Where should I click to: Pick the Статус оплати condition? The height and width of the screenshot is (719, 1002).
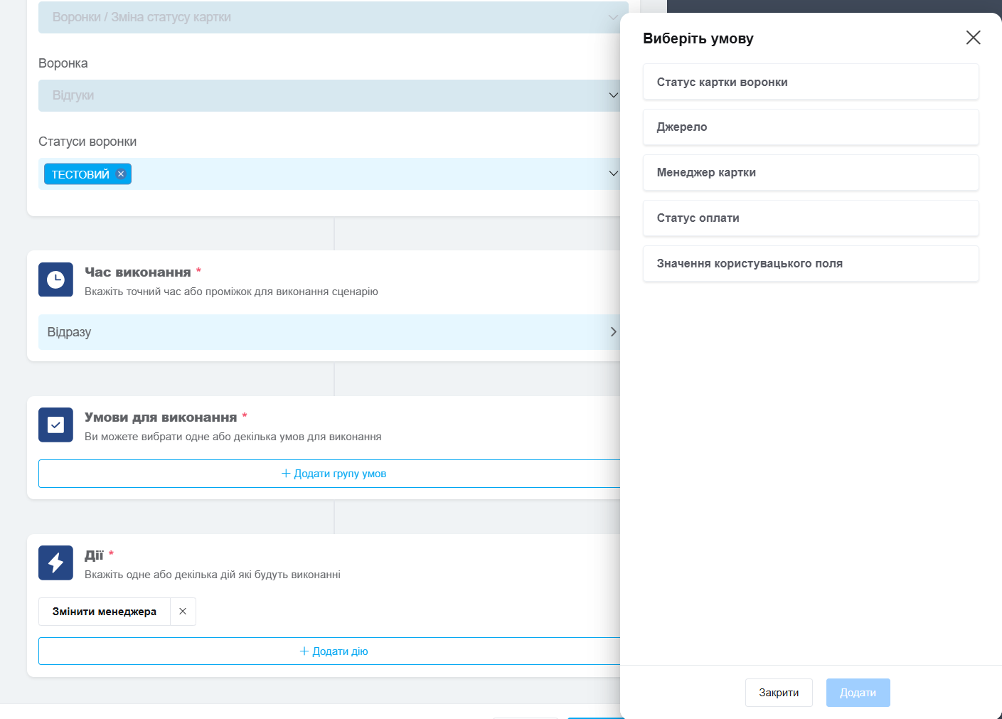click(x=810, y=218)
